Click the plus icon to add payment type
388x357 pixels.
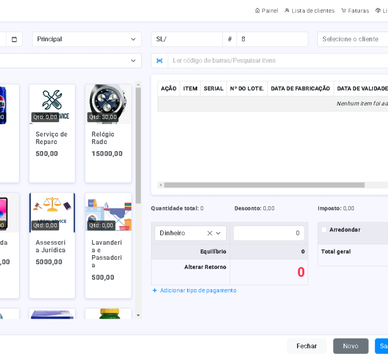click(x=155, y=291)
